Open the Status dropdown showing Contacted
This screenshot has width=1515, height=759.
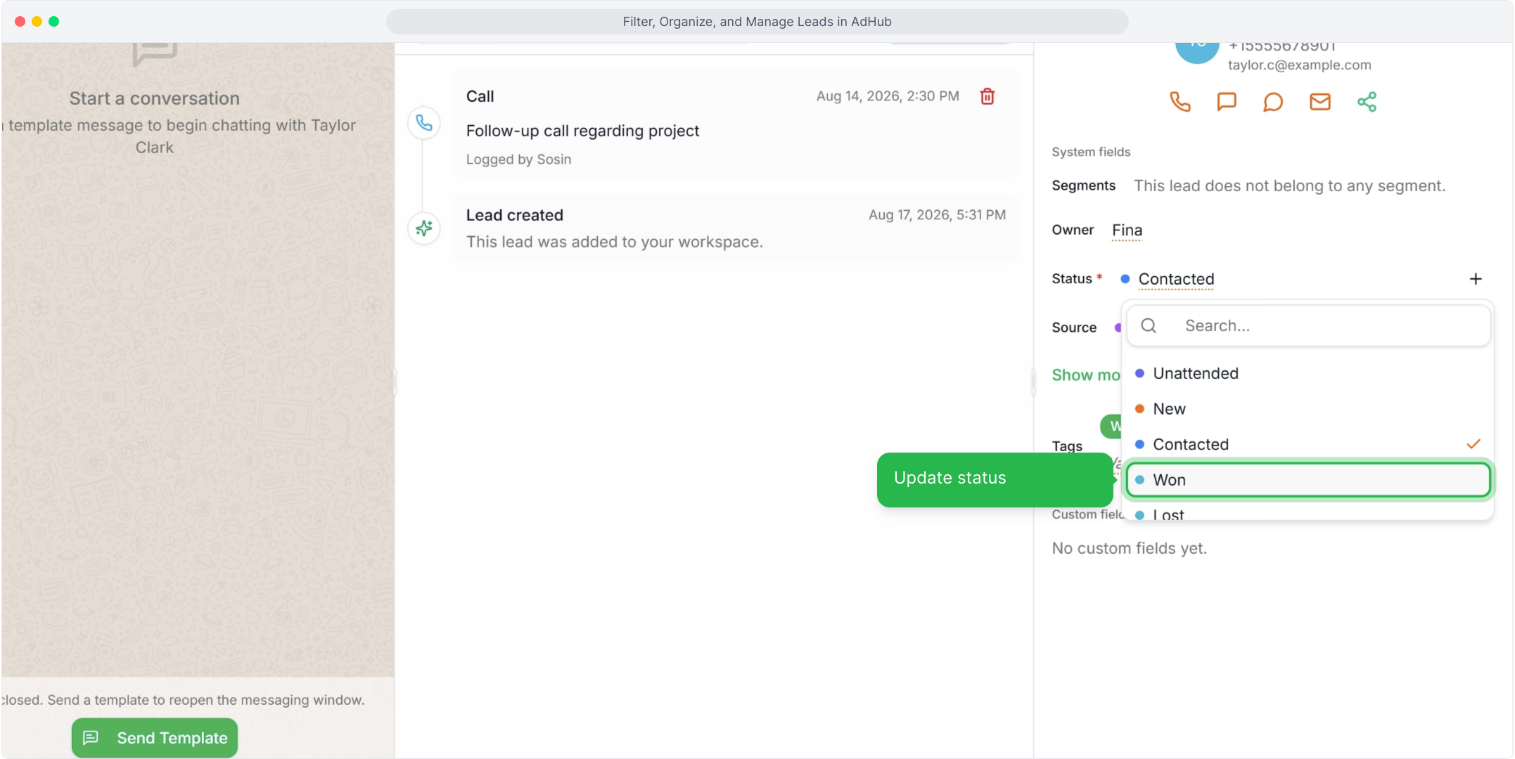[1176, 279]
